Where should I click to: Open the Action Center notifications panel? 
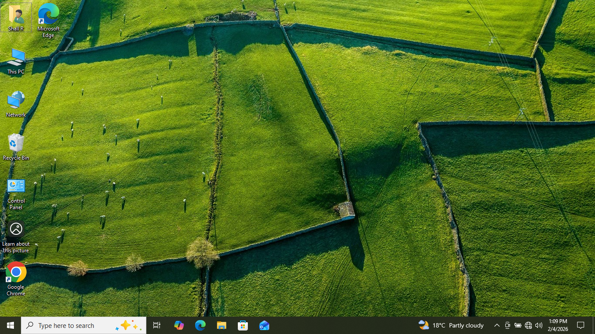[x=581, y=325]
